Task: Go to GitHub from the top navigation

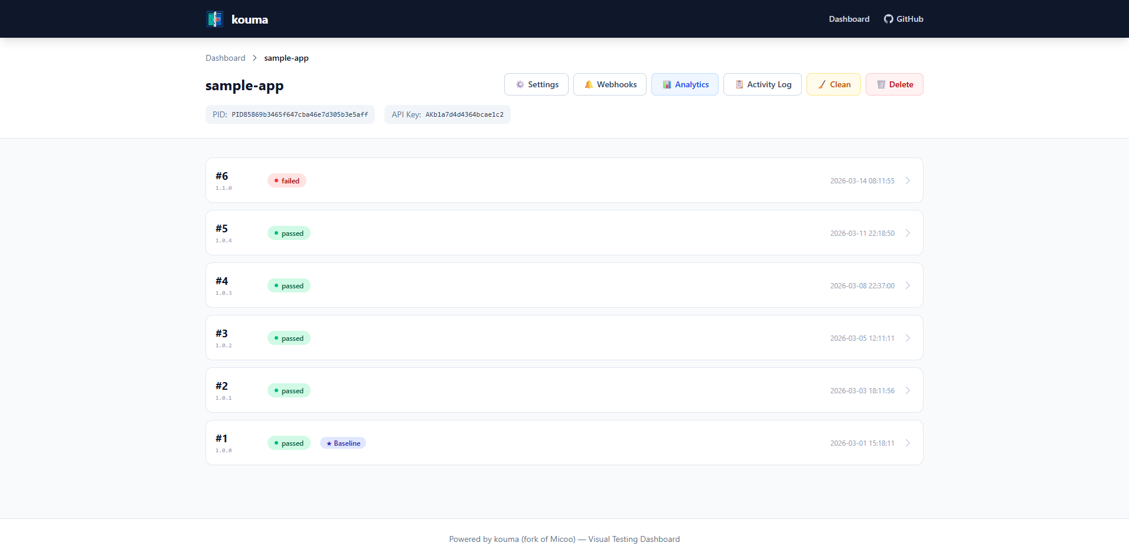Action: [x=909, y=19]
